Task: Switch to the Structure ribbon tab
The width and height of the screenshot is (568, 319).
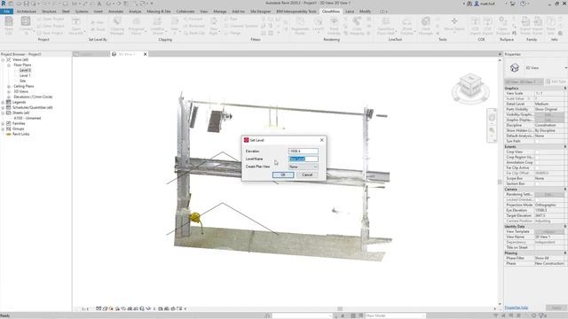Action: click(49, 12)
